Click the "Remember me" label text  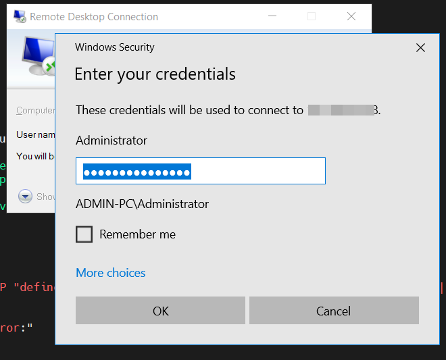pyautogui.click(x=137, y=234)
